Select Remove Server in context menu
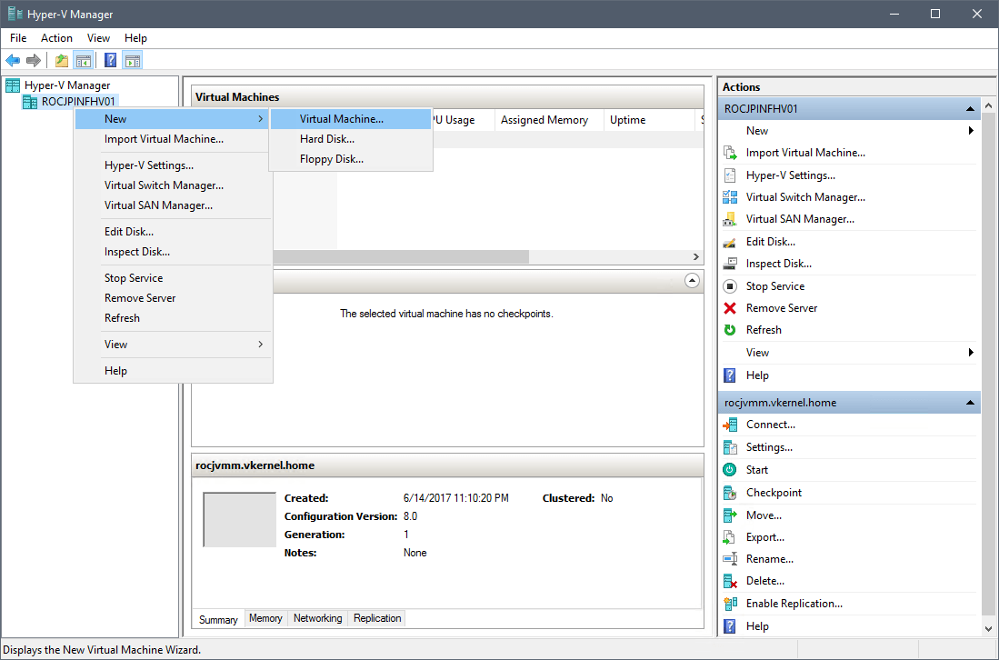The height and width of the screenshot is (660, 999). pyautogui.click(x=174, y=298)
